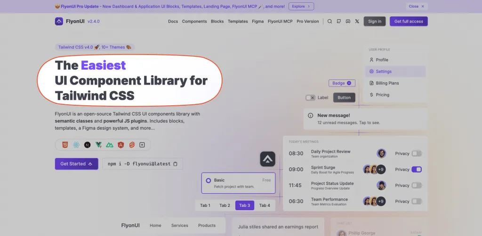Open the Components nav item
Viewport: 482px width, 236px height.
tap(194, 22)
